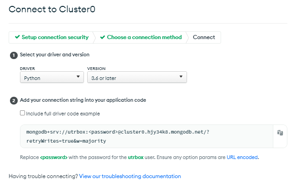Screen dimensions: 291x189
Task: Click the Include full driver code example label
Action: point(63,114)
